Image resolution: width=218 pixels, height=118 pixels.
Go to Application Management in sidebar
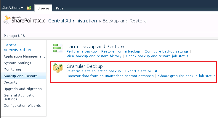[24, 56]
